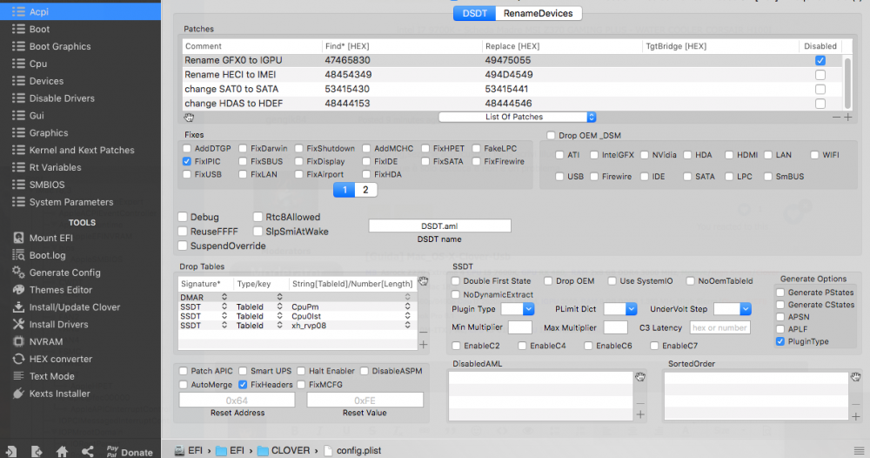Click the Min Multiplier field
870x458 pixels.
[x=520, y=327]
